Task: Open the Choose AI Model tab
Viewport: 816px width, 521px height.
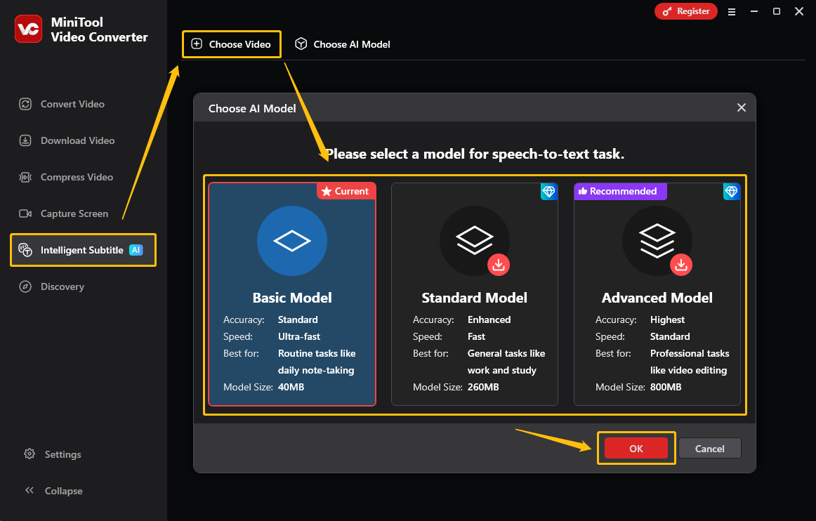Action: (342, 44)
